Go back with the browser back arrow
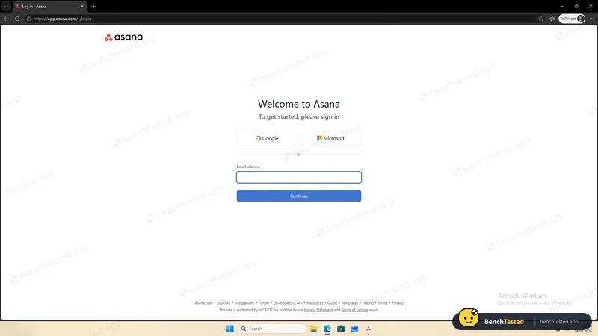The height and width of the screenshot is (336, 598). point(6,19)
